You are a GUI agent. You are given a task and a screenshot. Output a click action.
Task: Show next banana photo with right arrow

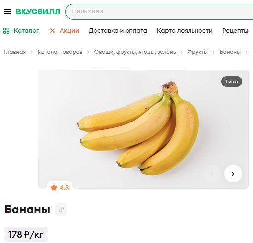233,174
